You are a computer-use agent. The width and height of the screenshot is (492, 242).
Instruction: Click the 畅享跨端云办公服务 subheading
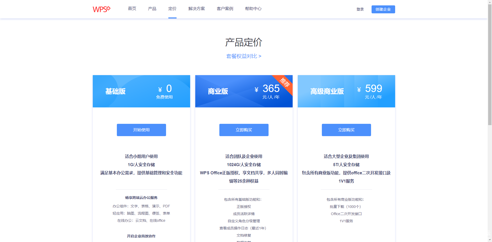141,198
